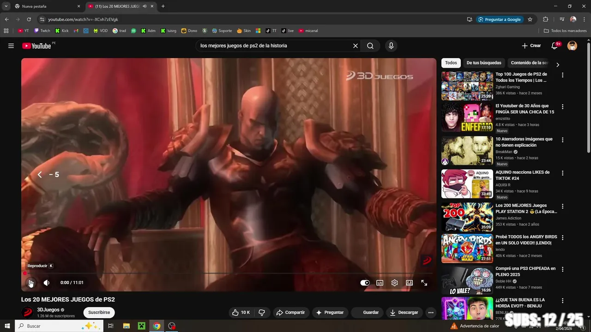
Task: Run search with magnifier button
Action: [x=370, y=46]
